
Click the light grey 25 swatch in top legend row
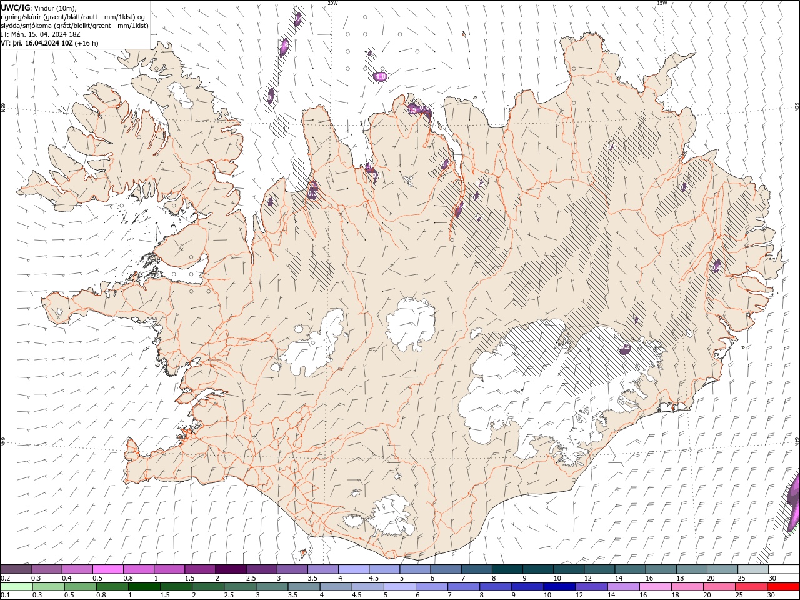752,569
